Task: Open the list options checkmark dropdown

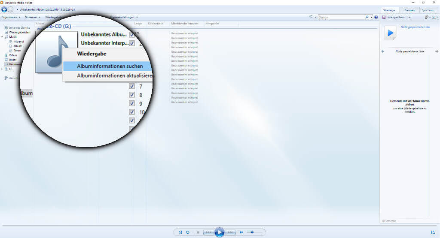Action: click(x=435, y=17)
